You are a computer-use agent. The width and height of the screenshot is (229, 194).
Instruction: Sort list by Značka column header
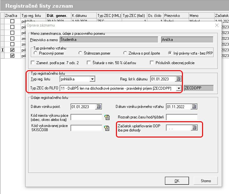coord(12,16)
